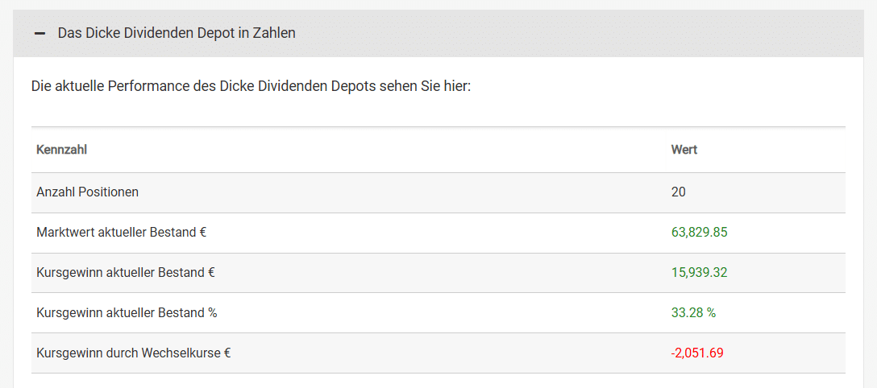Click the 'Kursgewinn durch Wechselkurse' row label
The height and width of the screenshot is (388, 877).
coord(134,353)
